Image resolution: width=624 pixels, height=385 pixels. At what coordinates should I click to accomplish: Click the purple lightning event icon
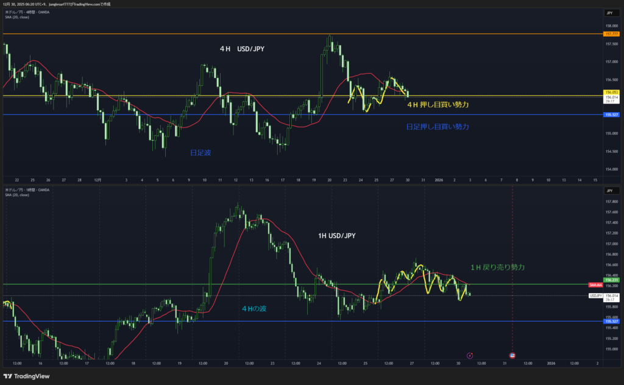click(x=469, y=355)
